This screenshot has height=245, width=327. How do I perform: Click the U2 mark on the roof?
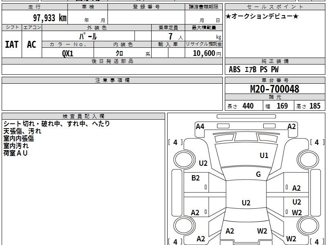click(x=246, y=203)
